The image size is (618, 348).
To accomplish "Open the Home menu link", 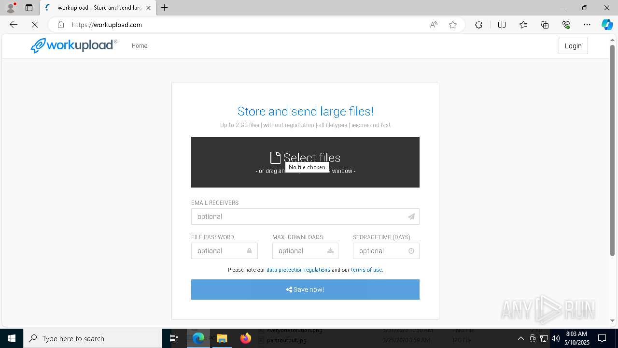I will coord(140,46).
